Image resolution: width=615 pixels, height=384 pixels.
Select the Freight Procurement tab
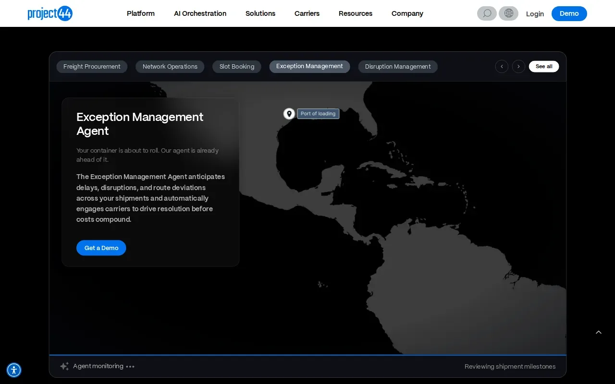[92, 67]
